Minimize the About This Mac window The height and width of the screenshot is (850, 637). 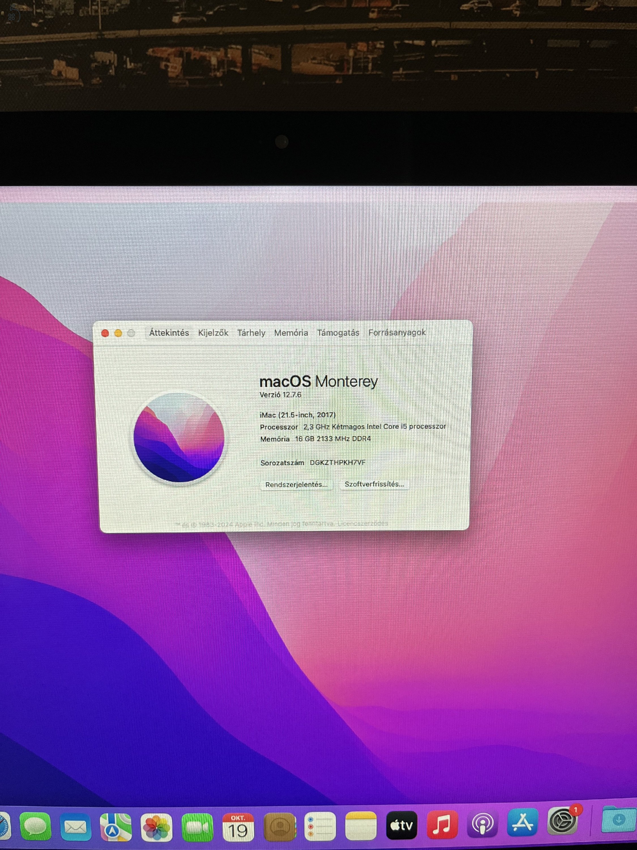pyautogui.click(x=118, y=333)
